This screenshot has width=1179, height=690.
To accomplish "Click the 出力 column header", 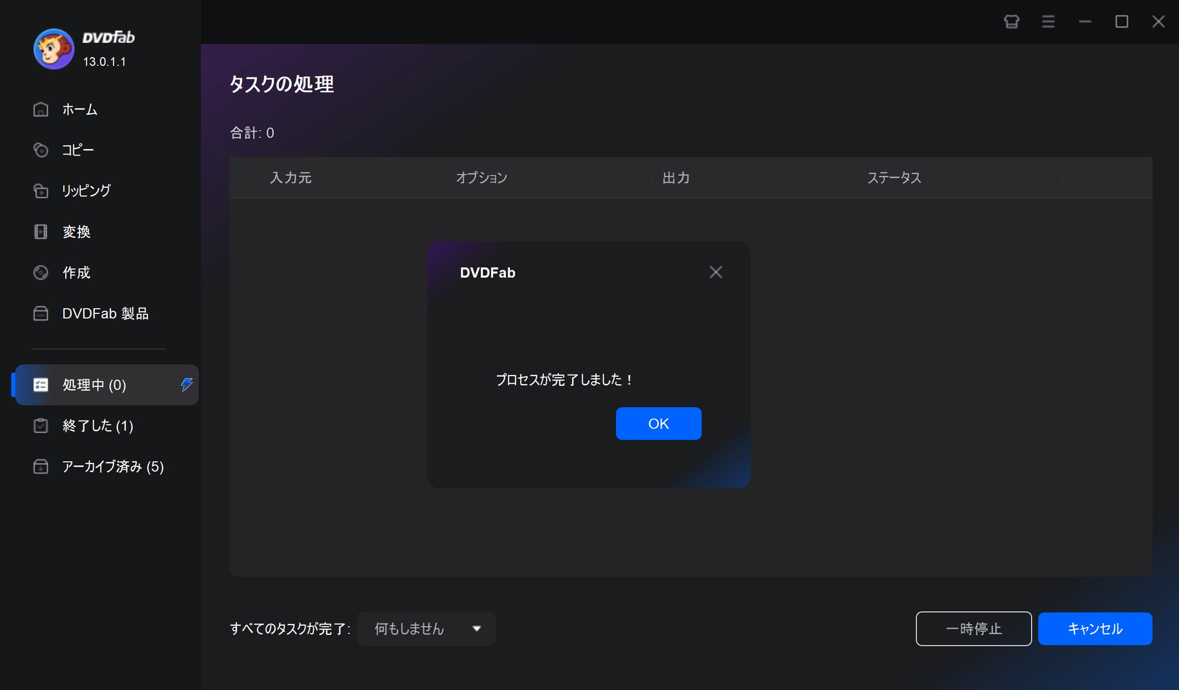I will [x=676, y=178].
